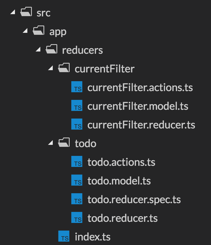
Task: Collapse the currentFilter folder triangle
Action: tap(50, 68)
